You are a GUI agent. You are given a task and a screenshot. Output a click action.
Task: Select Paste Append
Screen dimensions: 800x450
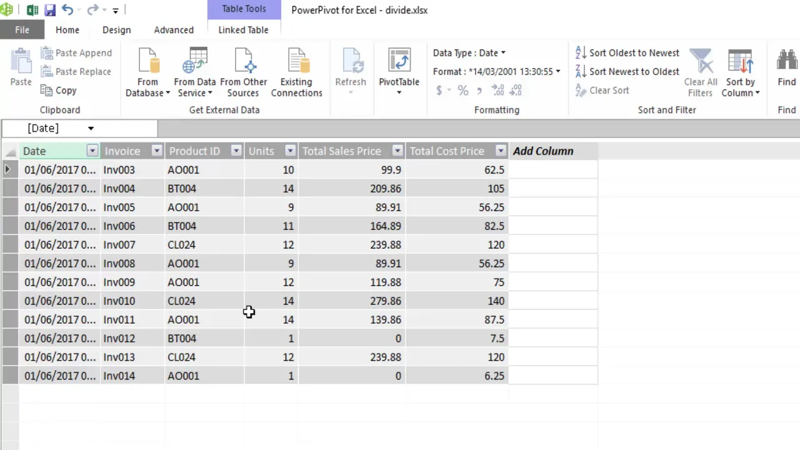(x=76, y=52)
